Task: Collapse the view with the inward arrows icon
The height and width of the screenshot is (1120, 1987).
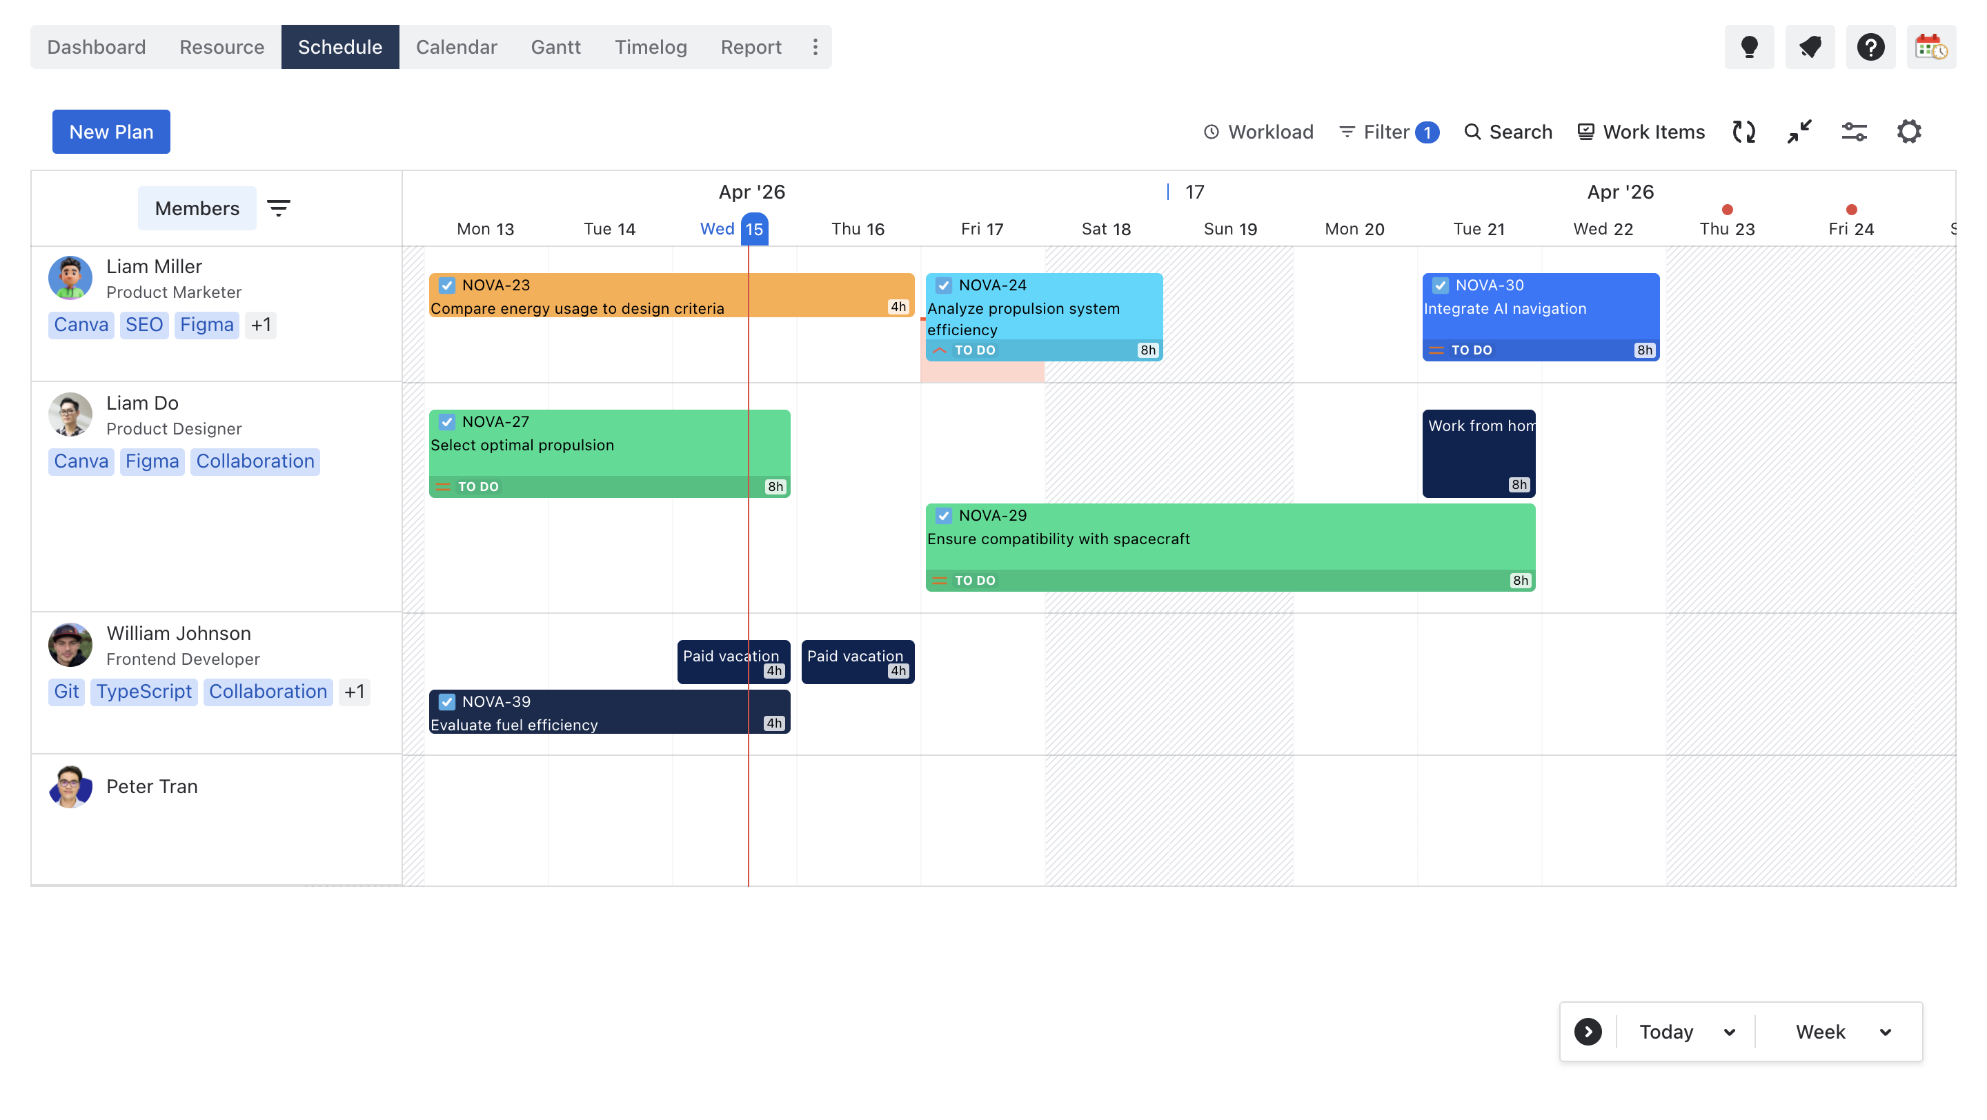Action: click(x=1799, y=132)
